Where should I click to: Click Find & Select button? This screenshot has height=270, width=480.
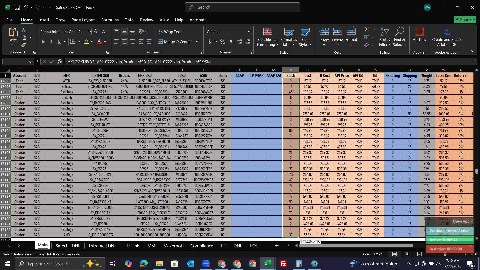[399, 37]
